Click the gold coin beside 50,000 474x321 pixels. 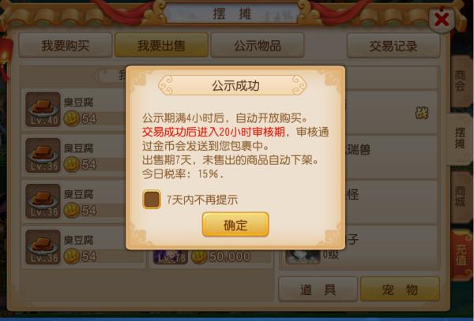click(199, 257)
